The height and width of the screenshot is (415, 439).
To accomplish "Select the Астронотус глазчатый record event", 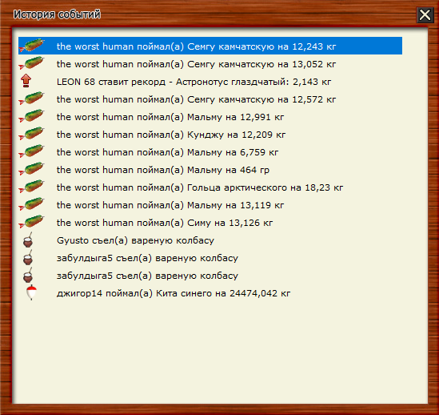I will (210, 82).
